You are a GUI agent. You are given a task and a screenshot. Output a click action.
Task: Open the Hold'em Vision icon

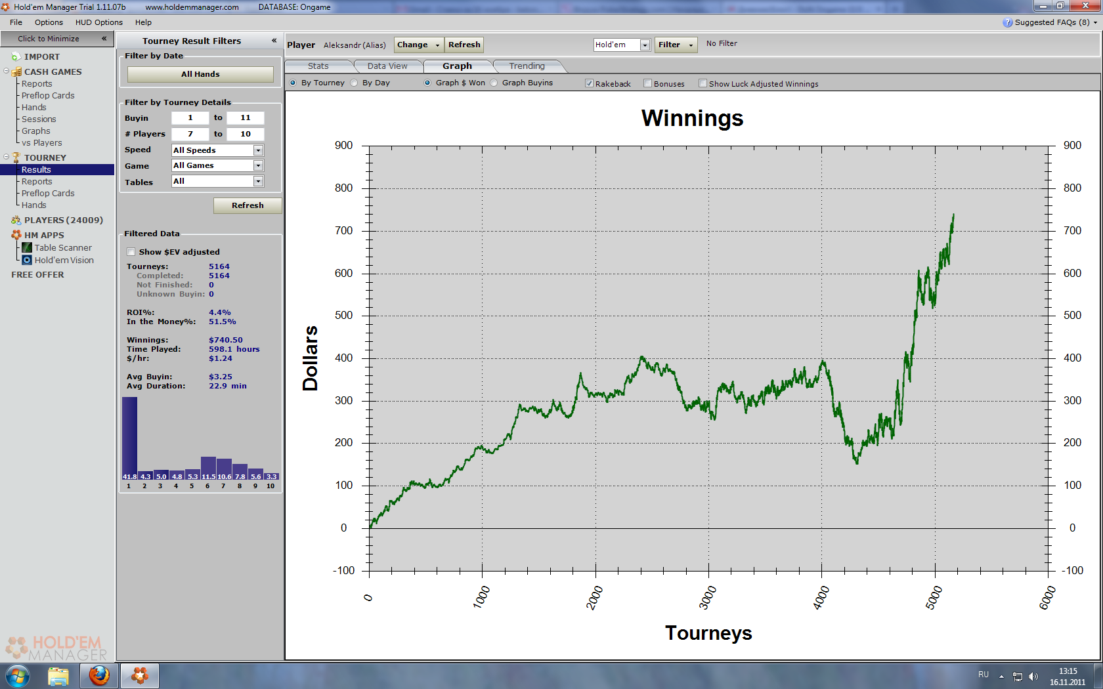point(27,260)
